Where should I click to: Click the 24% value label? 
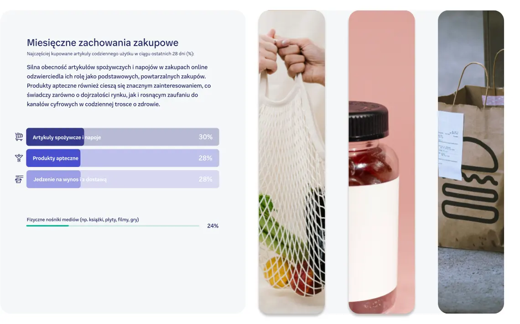tap(213, 226)
